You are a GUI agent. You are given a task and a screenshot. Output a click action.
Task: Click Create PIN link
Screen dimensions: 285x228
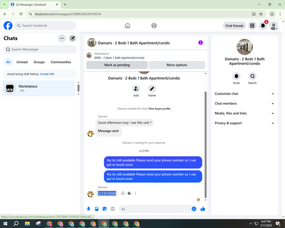[x=47, y=74]
